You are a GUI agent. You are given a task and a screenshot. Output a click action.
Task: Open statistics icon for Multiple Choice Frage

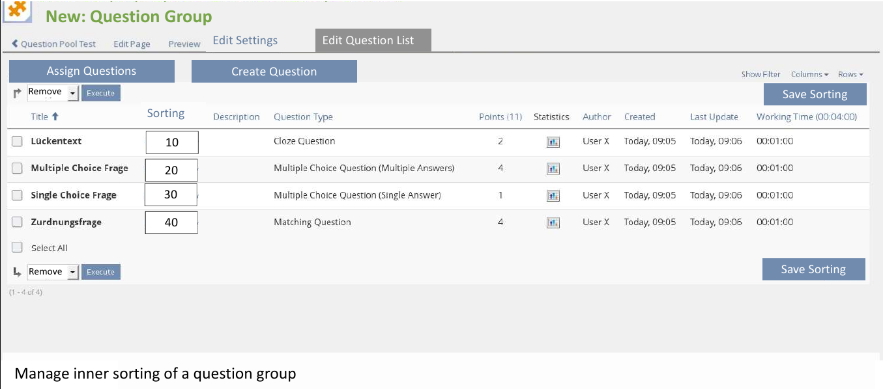[x=553, y=168]
